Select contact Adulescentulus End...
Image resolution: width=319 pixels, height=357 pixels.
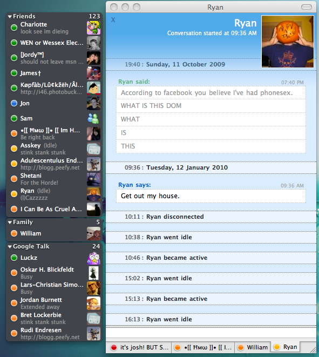pyautogui.click(x=54, y=164)
